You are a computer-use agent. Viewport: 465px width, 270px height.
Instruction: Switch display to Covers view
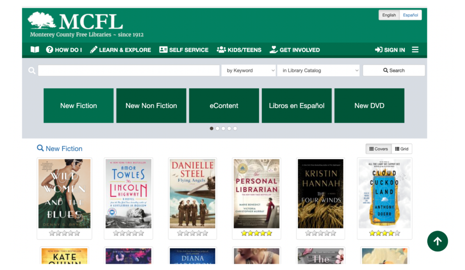378,149
